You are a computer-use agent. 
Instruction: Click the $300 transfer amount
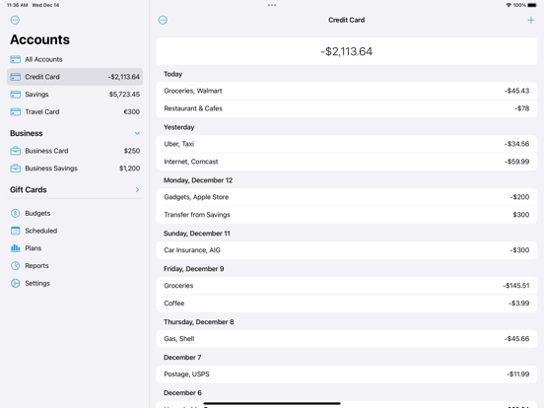tap(521, 215)
